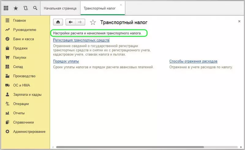
Task: Click description Сроки уплаты налогов и порядок расчета
Action: coord(103,67)
